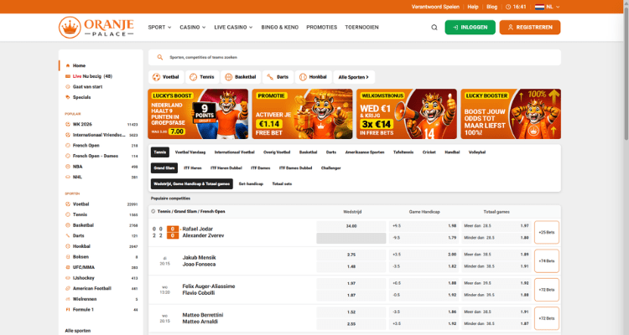Open Welkomstbonus Wed €1 banner
The height and width of the screenshot is (335, 629).
coord(407,114)
